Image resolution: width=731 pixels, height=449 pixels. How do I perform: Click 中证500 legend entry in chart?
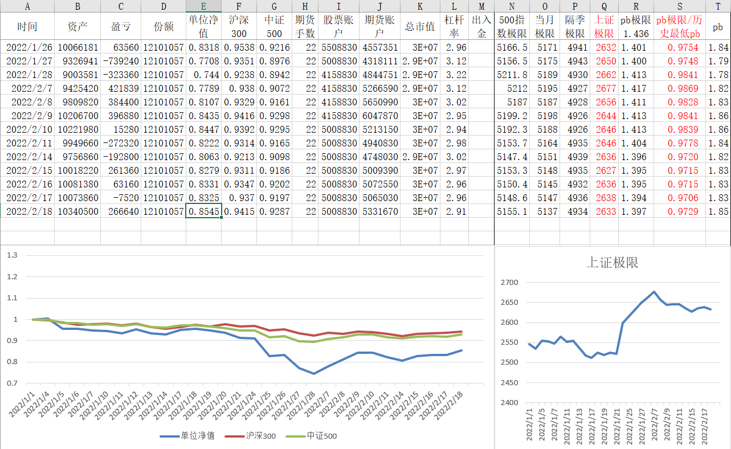point(313,436)
